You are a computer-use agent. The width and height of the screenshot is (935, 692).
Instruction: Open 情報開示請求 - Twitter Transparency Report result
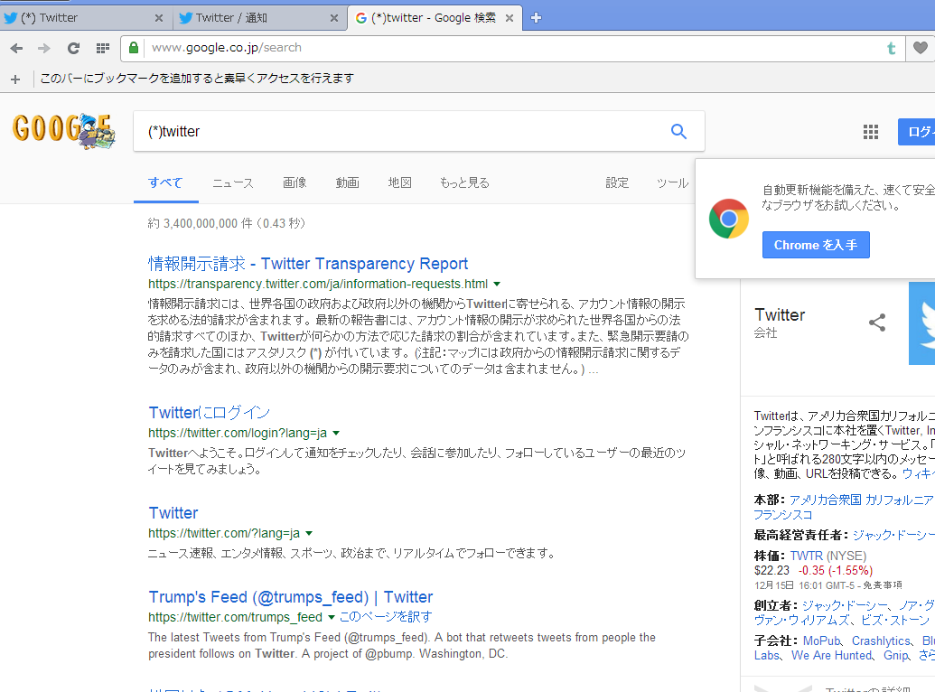308,264
